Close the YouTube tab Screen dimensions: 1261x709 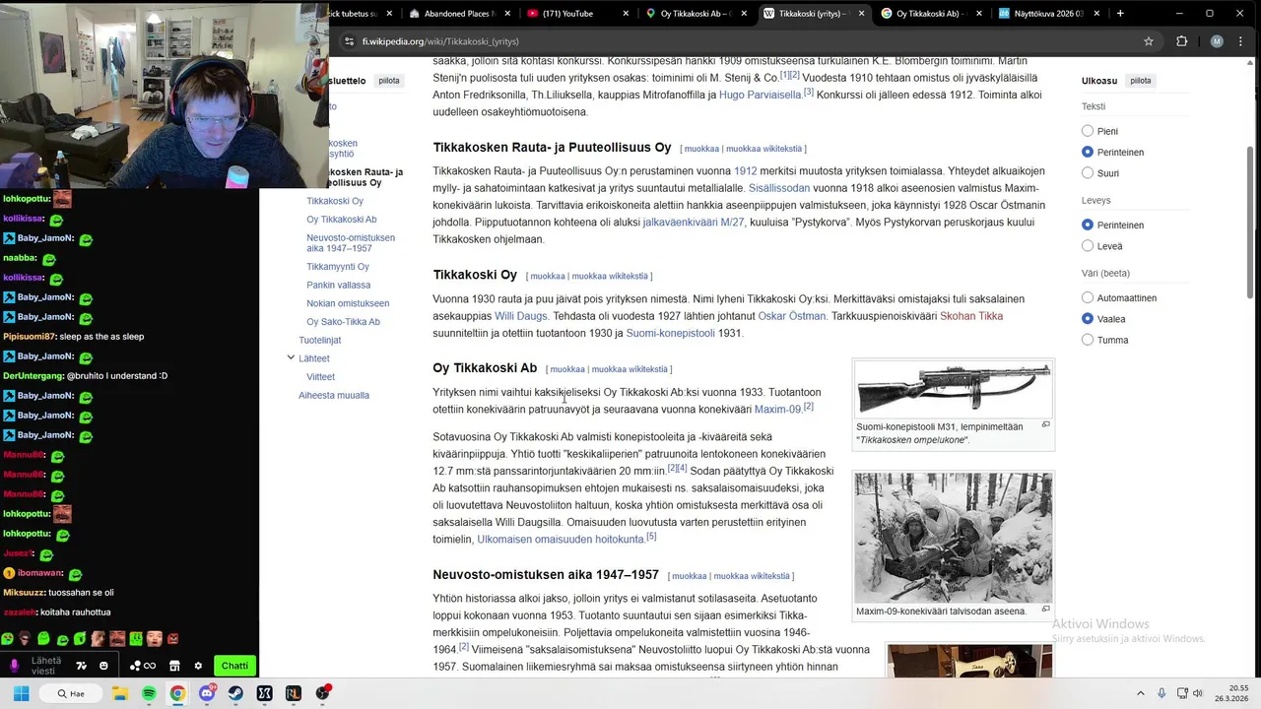tap(626, 14)
